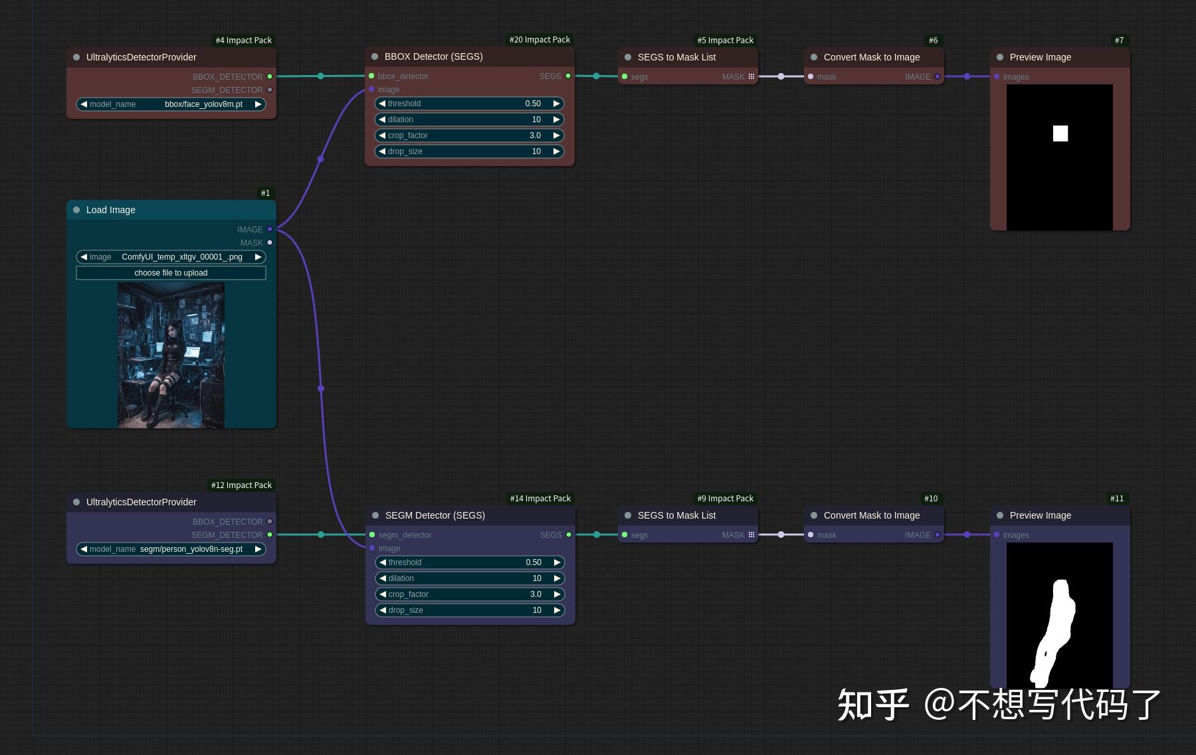This screenshot has height=755, width=1196.
Task: Click the SEGM_DETECTOR output dot on node #12
Action: pyautogui.click(x=269, y=535)
